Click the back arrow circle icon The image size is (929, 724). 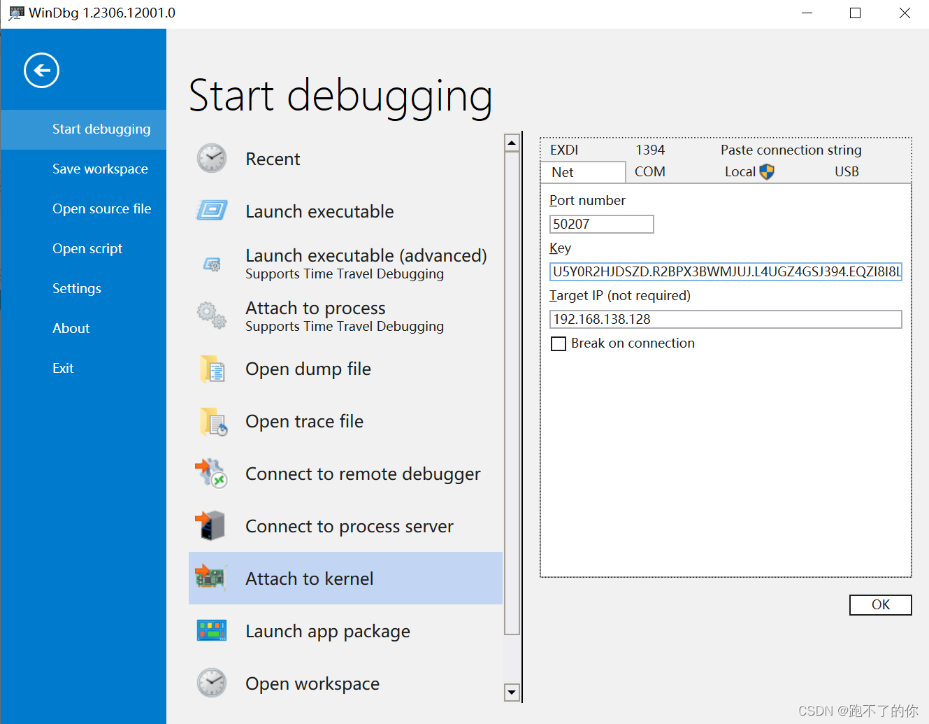coord(41,71)
